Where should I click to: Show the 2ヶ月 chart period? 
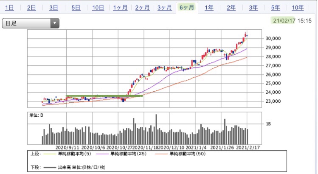[142, 8]
